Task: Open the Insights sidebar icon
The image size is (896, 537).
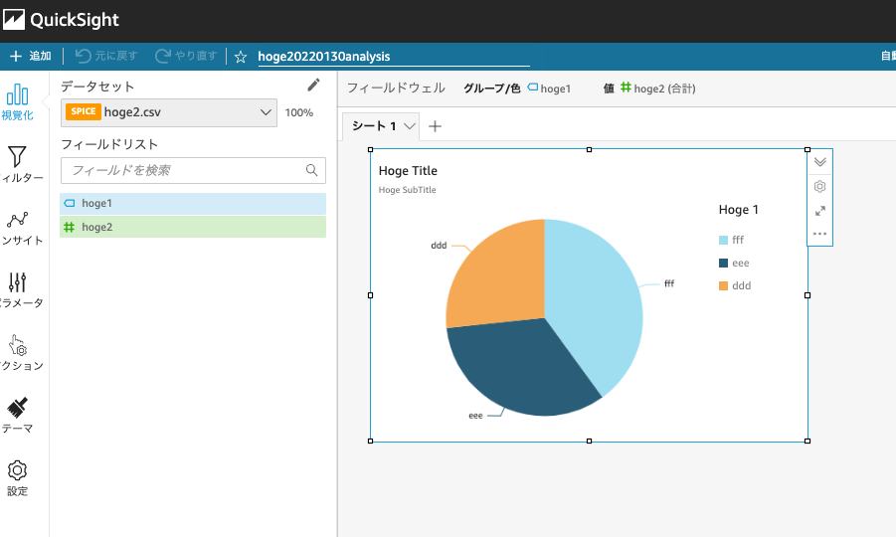Action: point(17,221)
